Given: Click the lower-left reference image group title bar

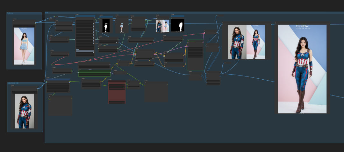Looking at the screenshot, I should tap(25, 83).
